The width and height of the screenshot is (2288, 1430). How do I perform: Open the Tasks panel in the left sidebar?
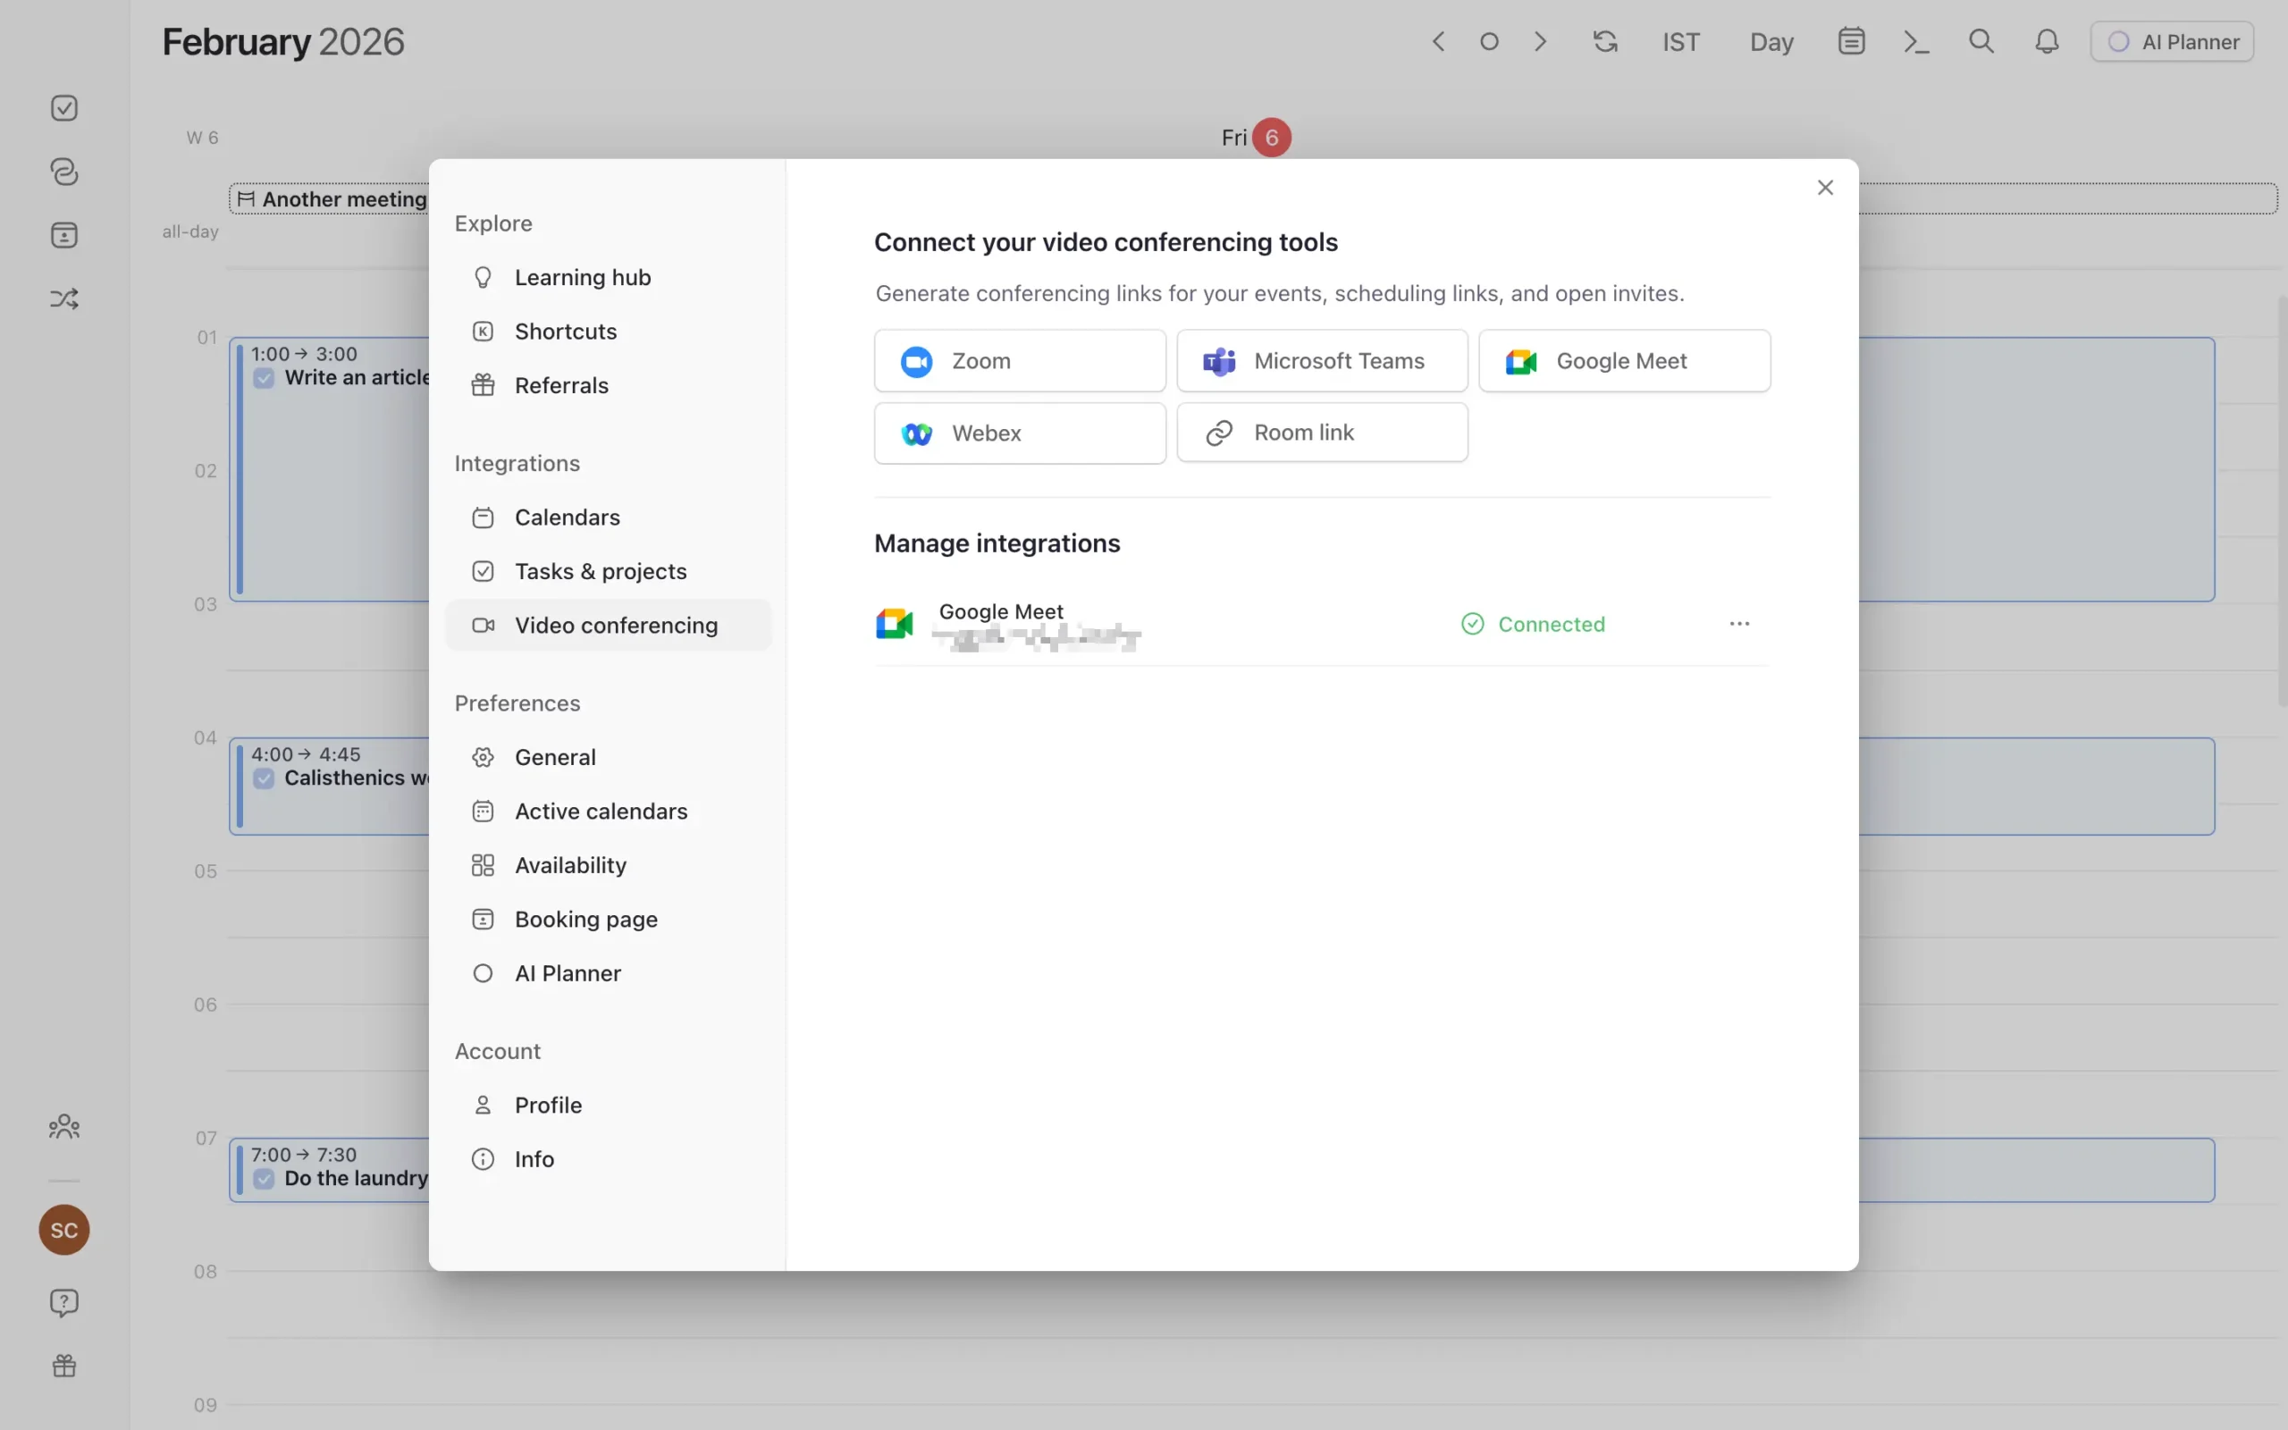pos(63,107)
